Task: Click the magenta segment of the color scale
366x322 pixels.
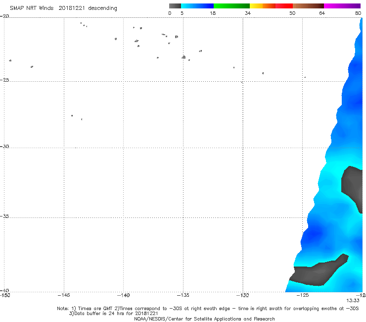Action: click(x=342, y=6)
